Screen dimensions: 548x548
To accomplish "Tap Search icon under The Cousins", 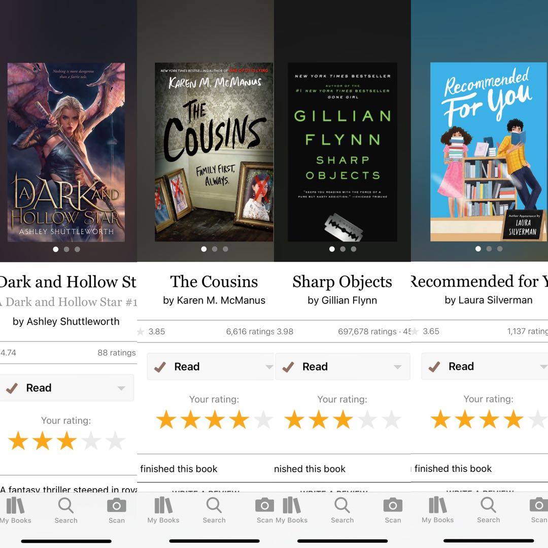I will click(214, 505).
